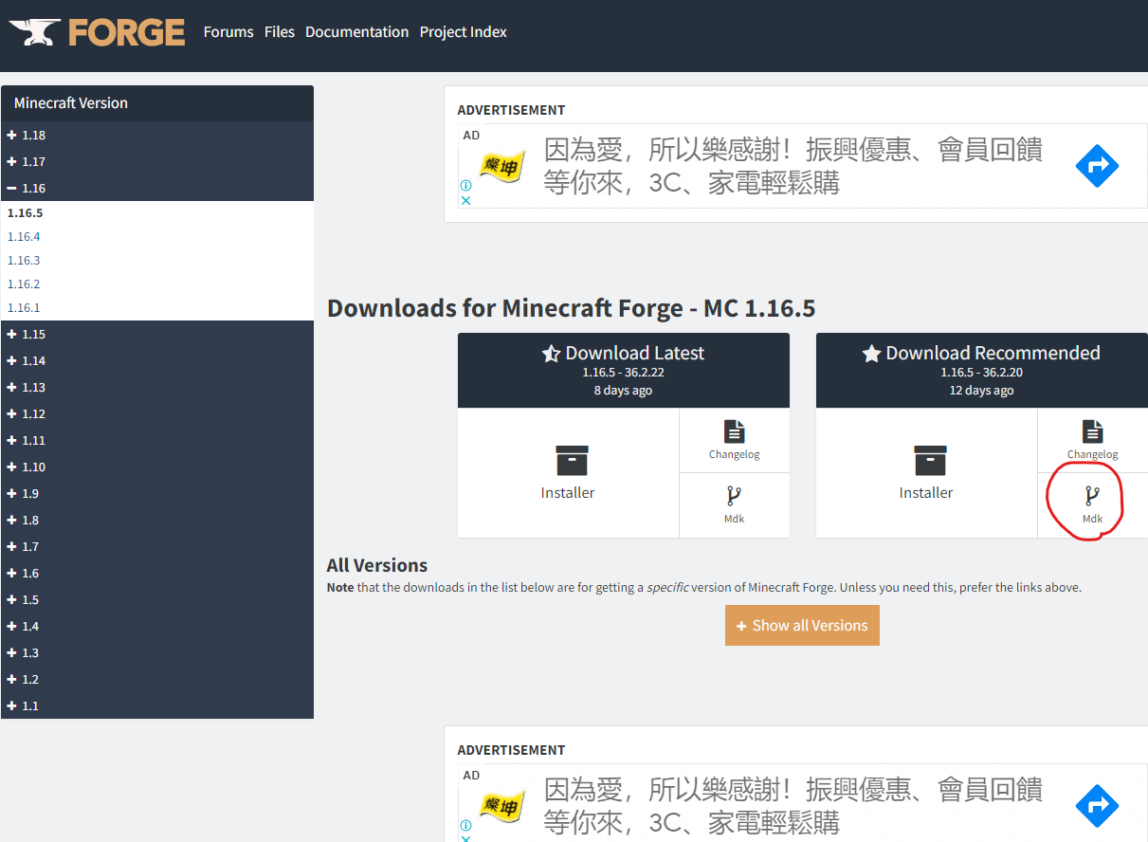Click the top advertisement Chinese text
The image size is (1148, 842).
pyautogui.click(x=793, y=166)
